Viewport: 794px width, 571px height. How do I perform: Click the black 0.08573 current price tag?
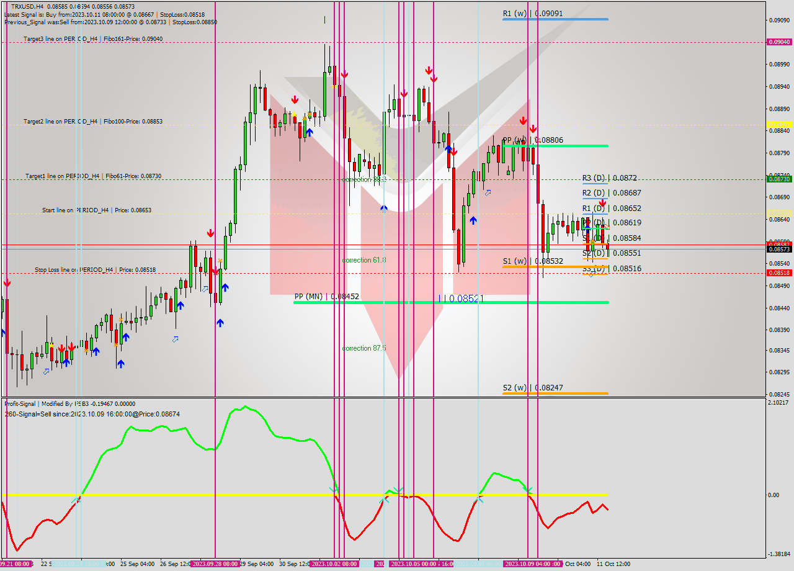tap(780, 250)
